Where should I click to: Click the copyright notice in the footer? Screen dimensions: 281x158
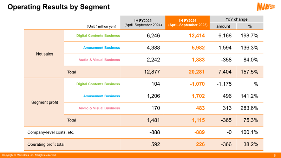29,155
